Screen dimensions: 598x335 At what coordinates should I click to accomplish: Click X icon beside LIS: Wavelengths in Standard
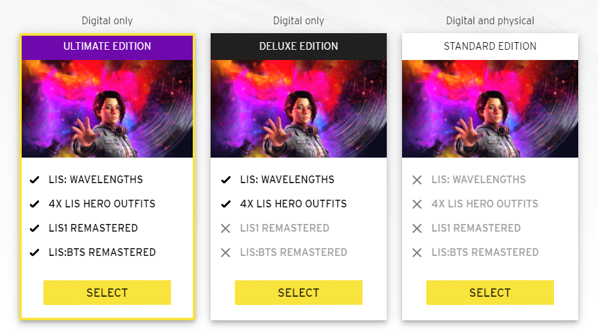(417, 180)
